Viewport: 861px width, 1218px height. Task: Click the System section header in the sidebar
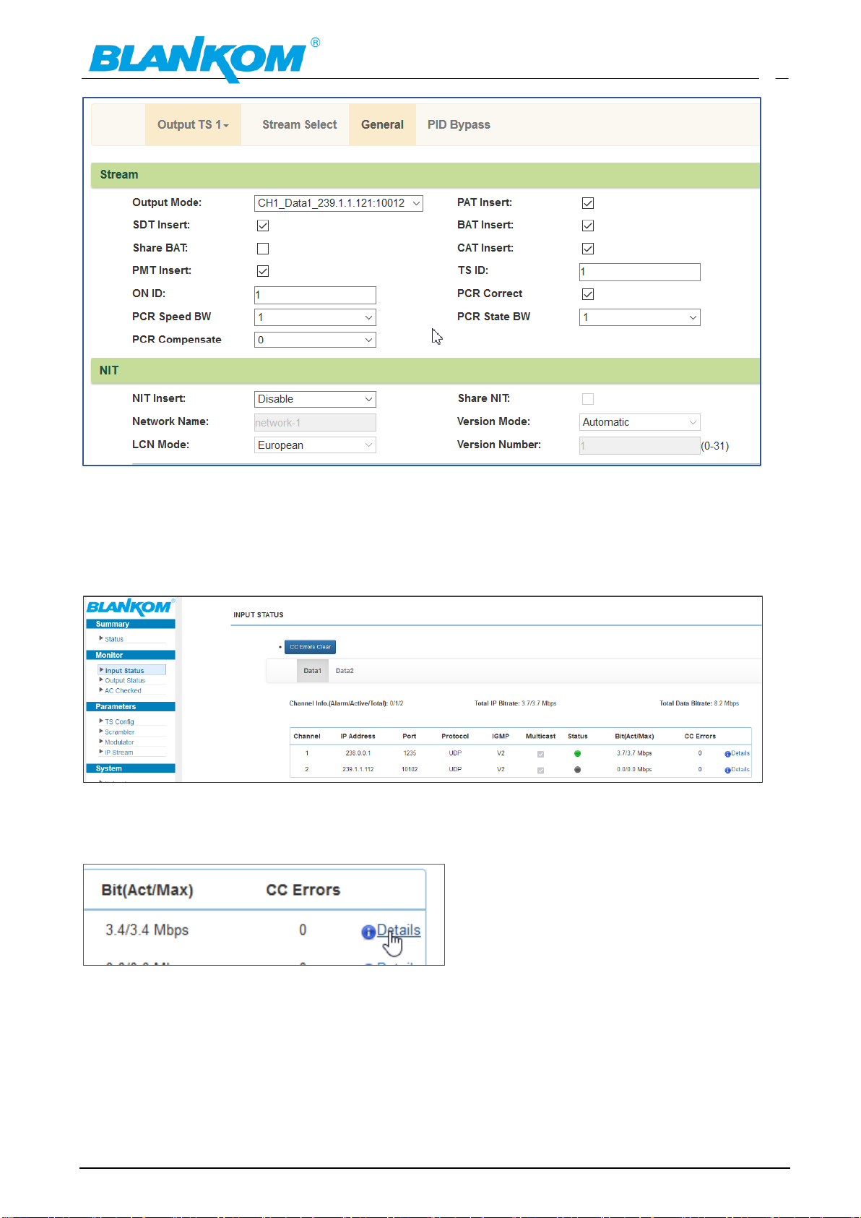point(131,768)
